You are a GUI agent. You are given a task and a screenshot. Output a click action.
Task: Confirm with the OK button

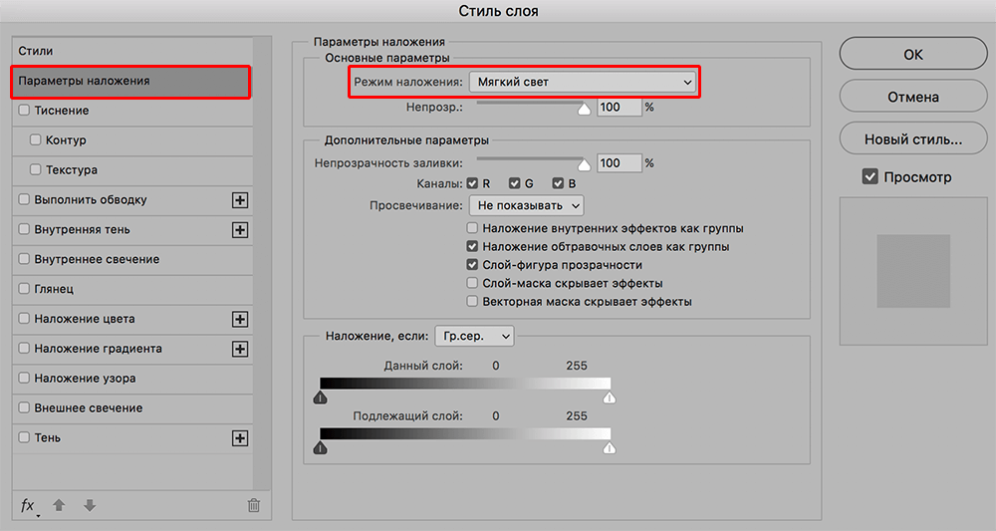(x=913, y=55)
